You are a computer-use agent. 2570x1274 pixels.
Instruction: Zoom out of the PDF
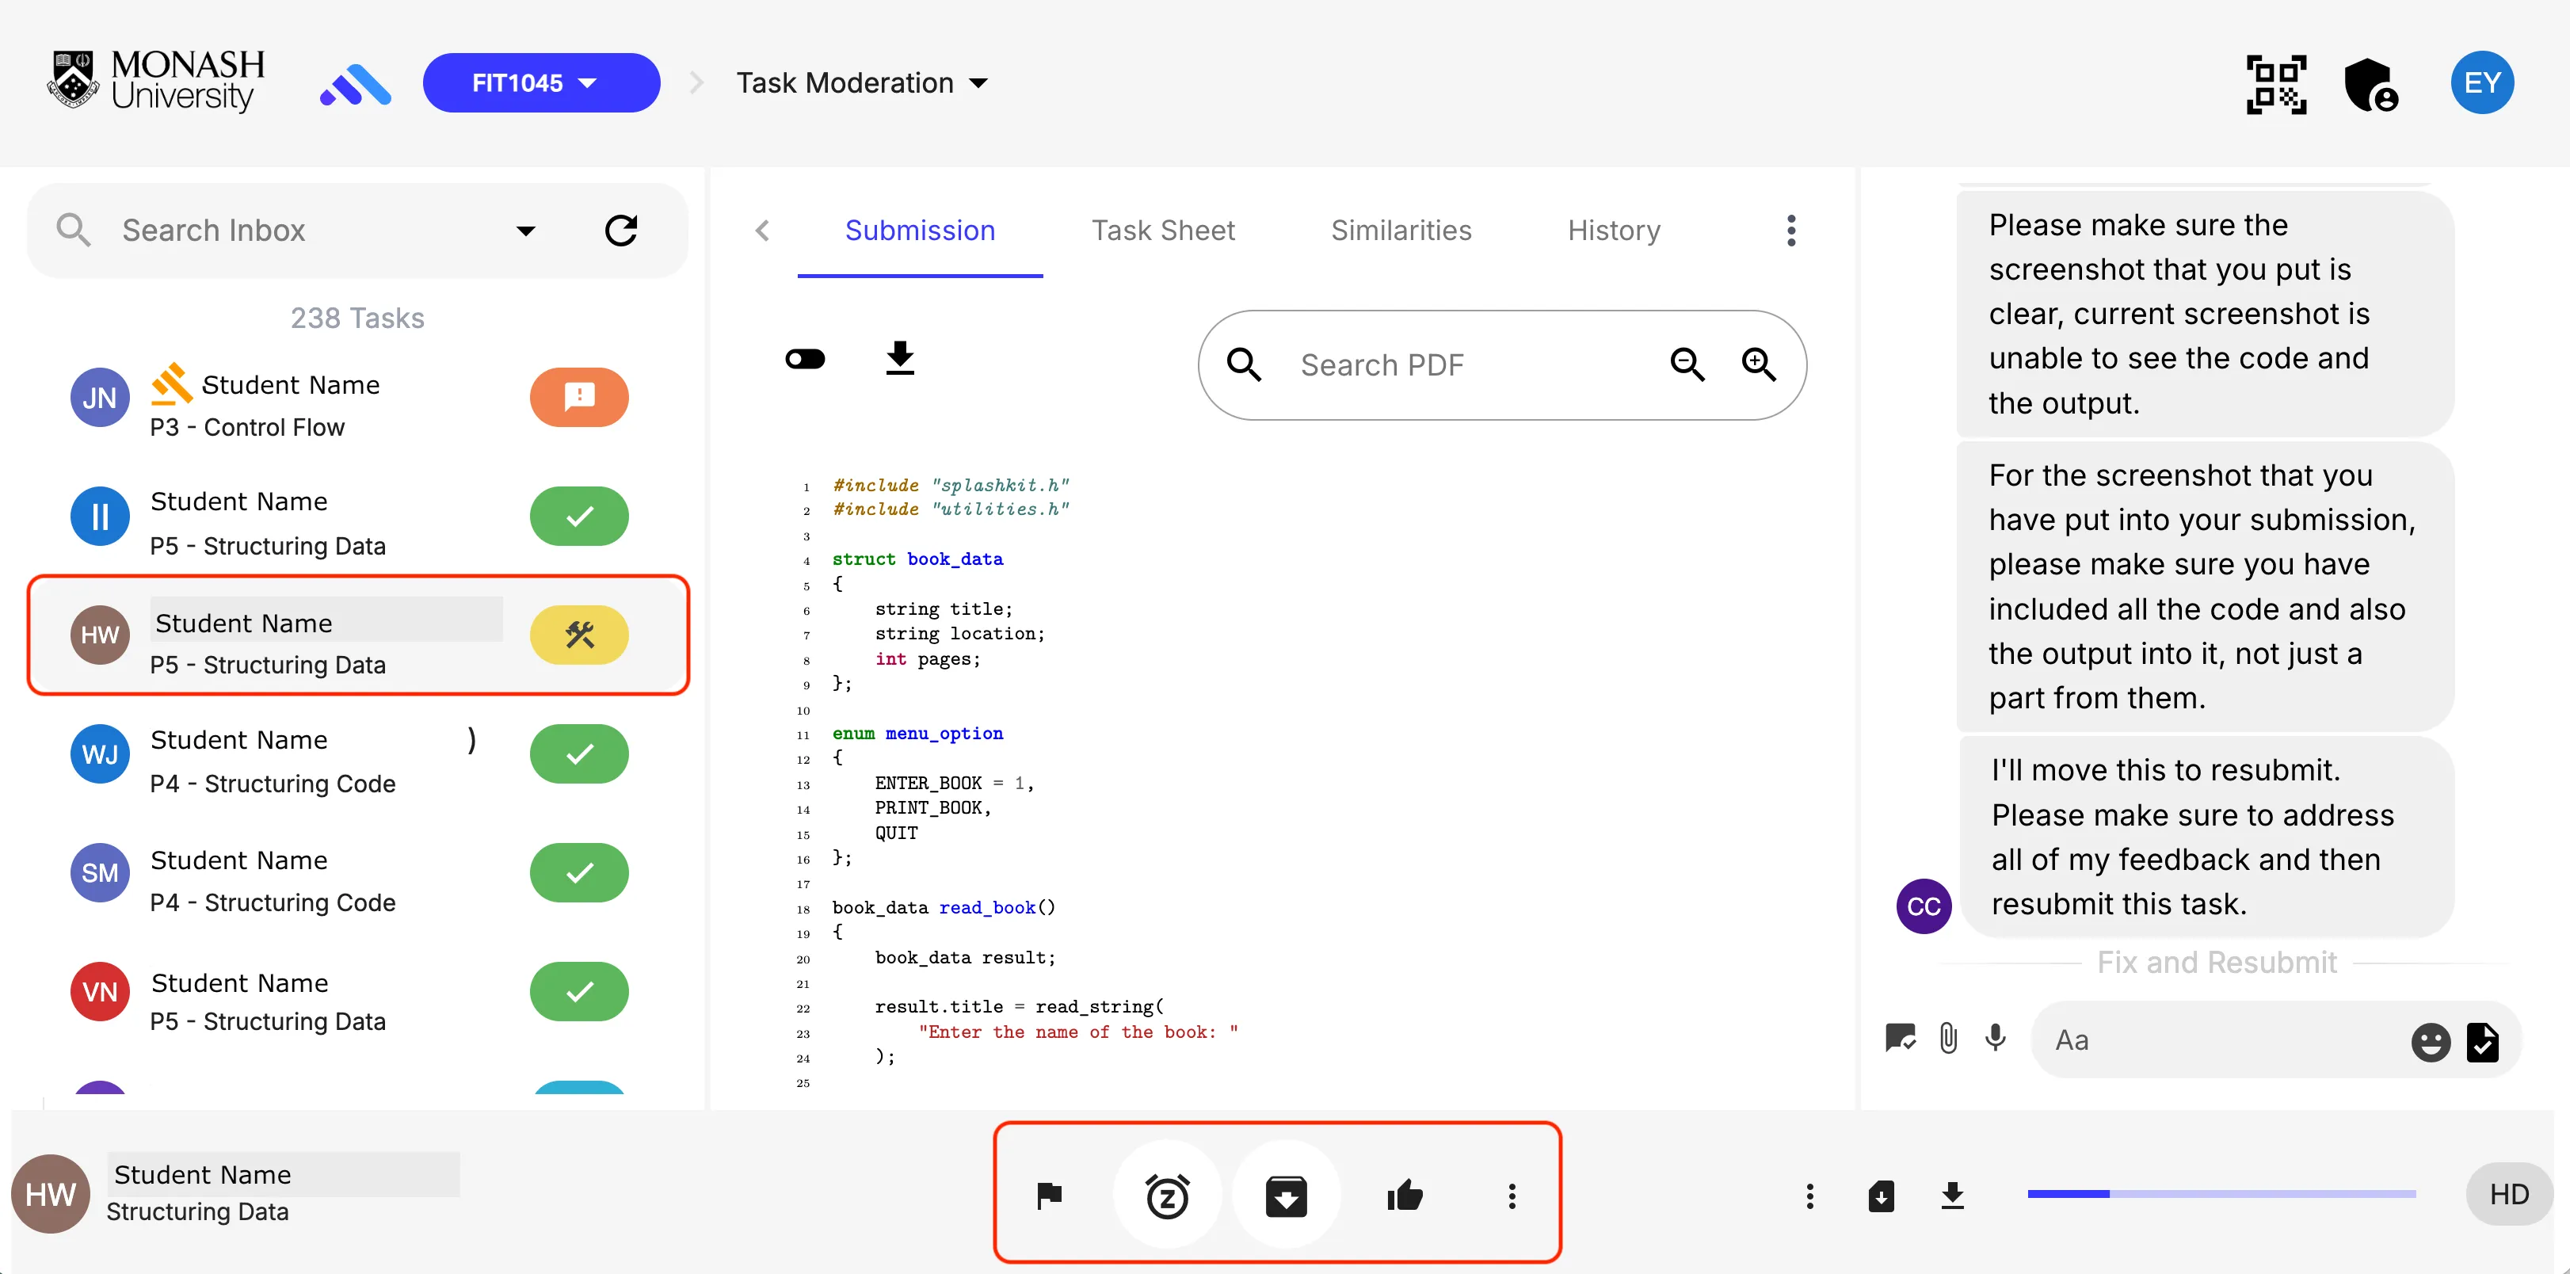click(x=1687, y=365)
